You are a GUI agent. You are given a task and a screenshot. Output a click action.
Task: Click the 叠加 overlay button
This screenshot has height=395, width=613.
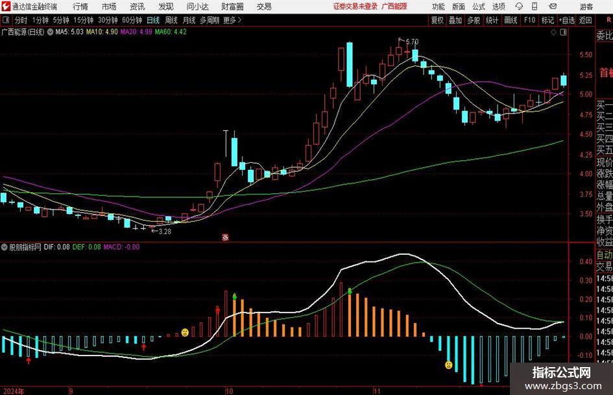click(x=455, y=20)
